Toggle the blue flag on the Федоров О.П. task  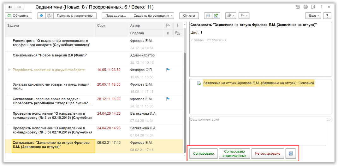tap(168, 70)
